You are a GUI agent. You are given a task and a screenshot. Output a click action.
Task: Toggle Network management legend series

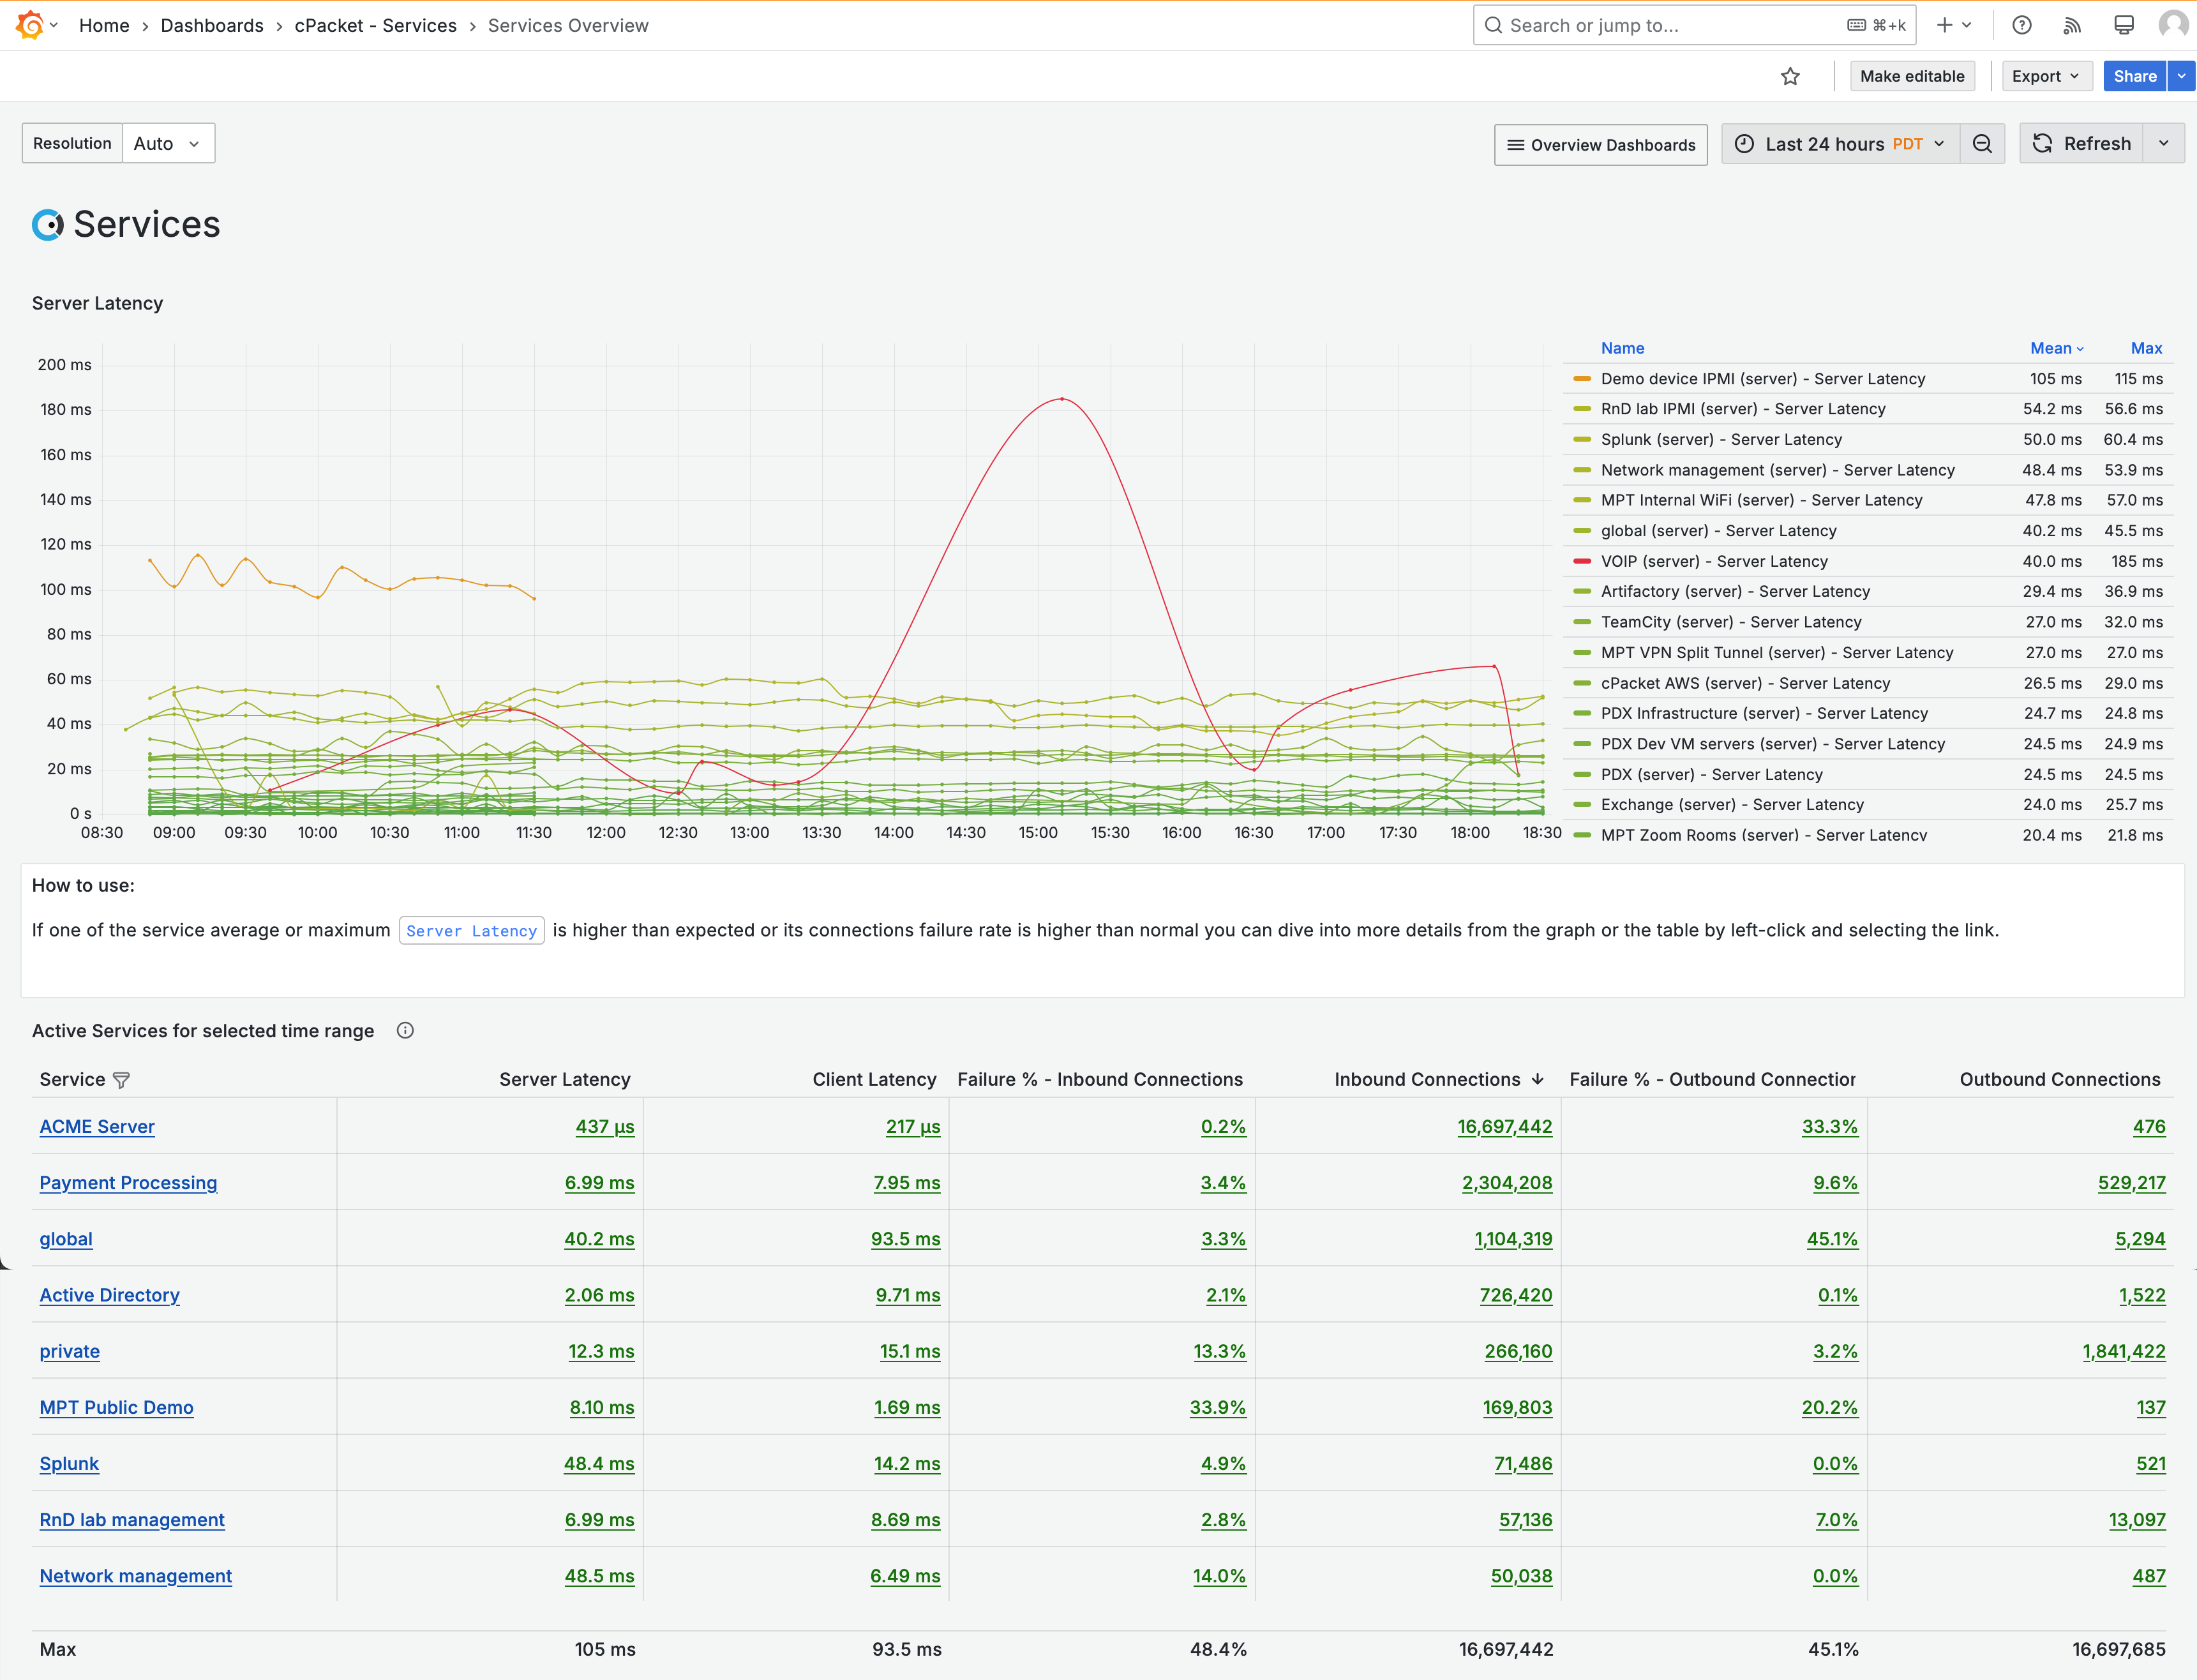1777,470
